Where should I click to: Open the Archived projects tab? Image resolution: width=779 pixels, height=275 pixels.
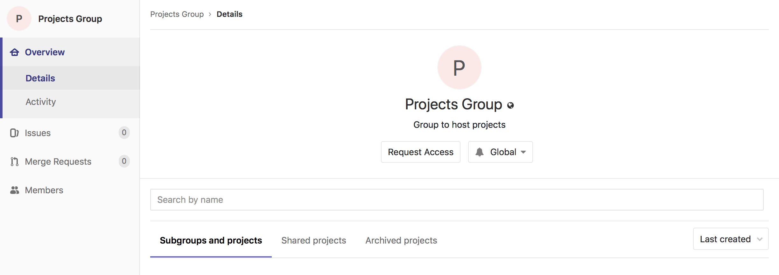coord(401,240)
